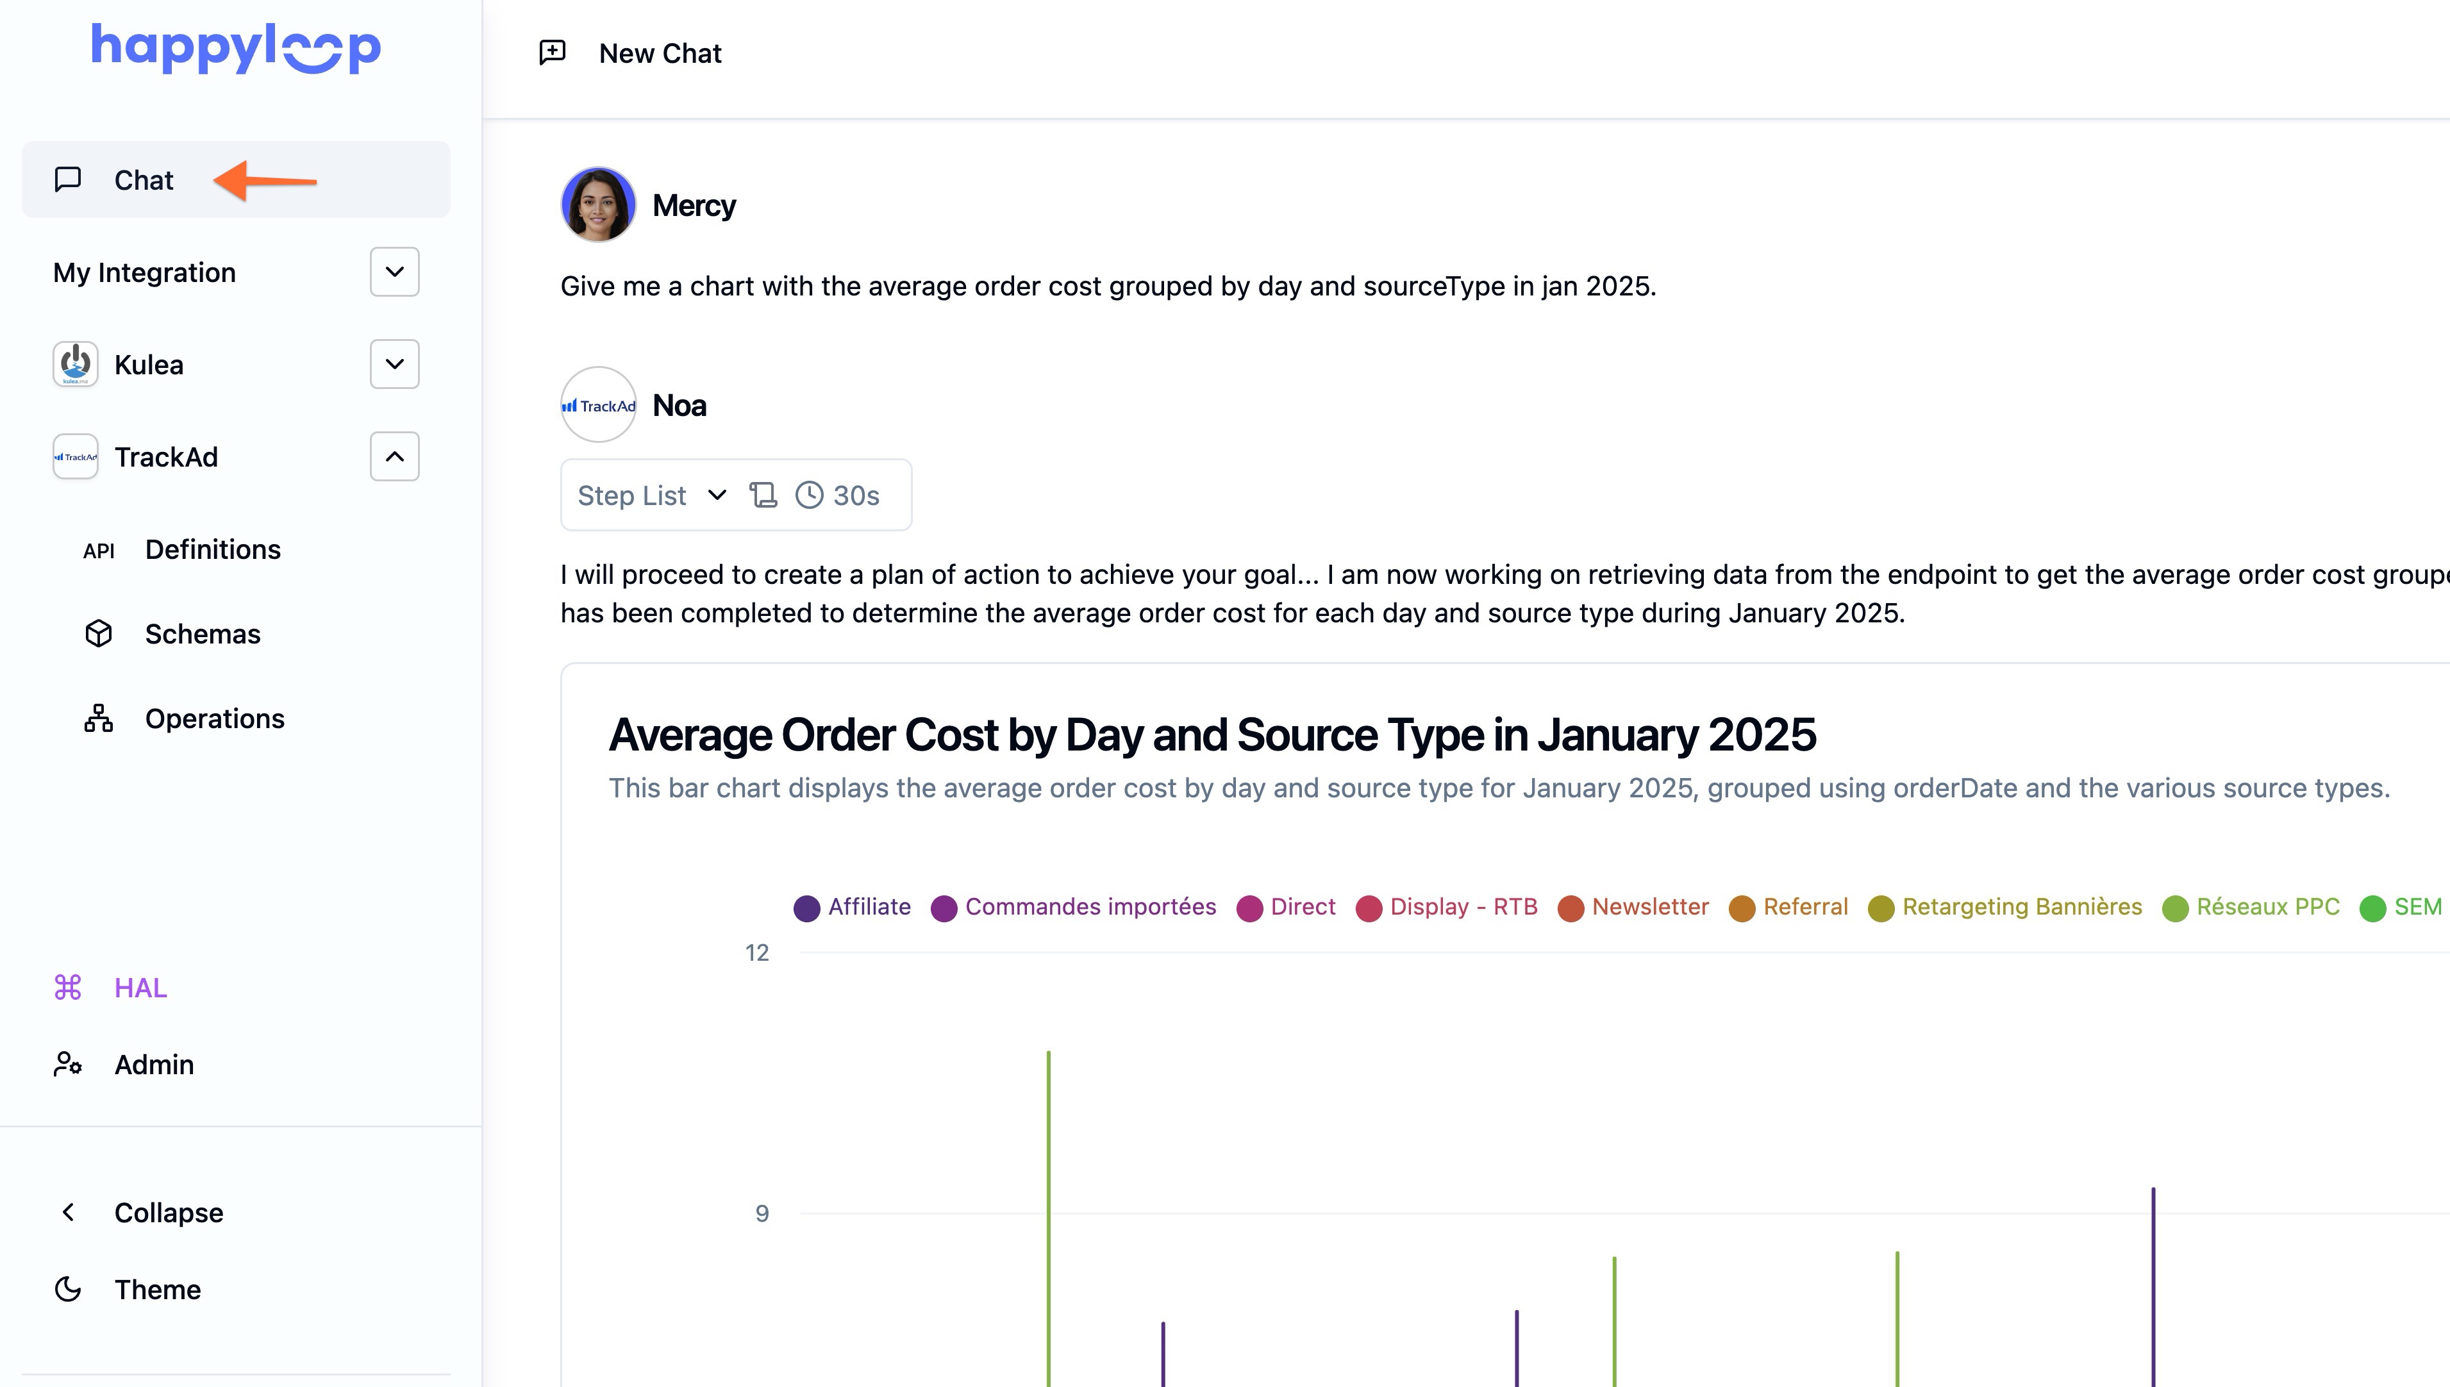The image size is (2450, 1387).
Task: Open the Chat sidebar item
Action: (x=143, y=180)
